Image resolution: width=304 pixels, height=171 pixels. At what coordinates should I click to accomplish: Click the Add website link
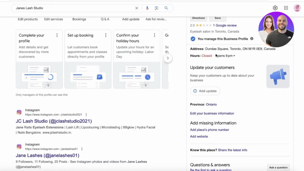point(199,136)
